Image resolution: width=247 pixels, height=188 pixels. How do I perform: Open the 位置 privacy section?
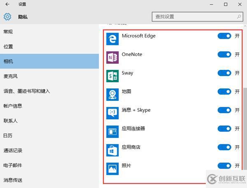coord(49,46)
